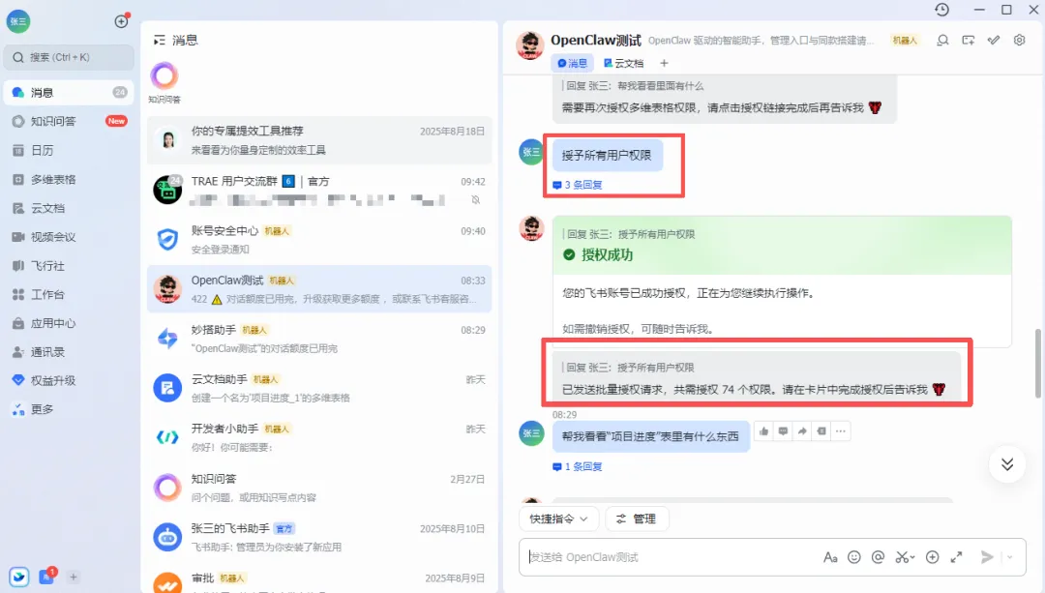Screen dimensions: 1045x593
Task: Switch to the 云文档 tab in the chat header
Action: [624, 63]
